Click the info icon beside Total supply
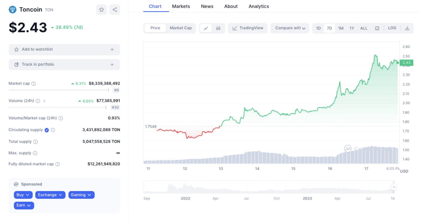422x223 pixels. click(x=35, y=142)
